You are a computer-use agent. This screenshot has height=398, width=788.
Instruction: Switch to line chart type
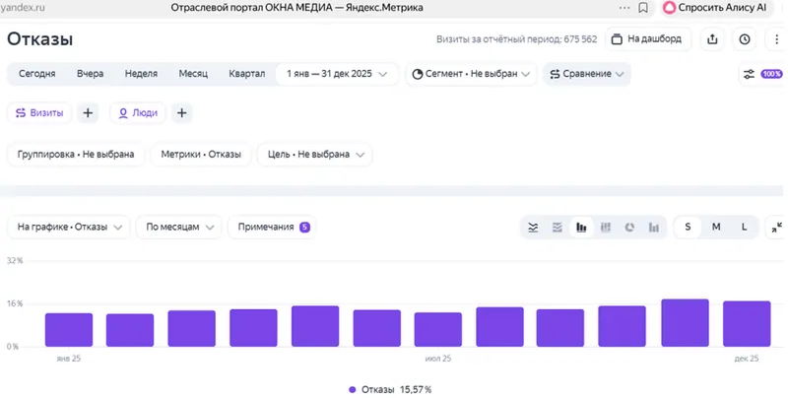pos(533,228)
